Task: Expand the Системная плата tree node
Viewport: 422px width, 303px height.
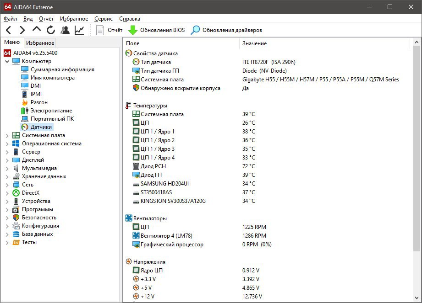Action: (7, 136)
